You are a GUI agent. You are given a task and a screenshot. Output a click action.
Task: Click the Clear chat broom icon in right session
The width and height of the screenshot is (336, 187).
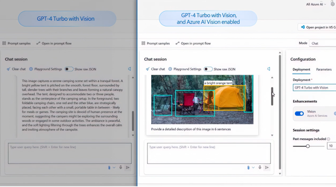[x=147, y=69]
